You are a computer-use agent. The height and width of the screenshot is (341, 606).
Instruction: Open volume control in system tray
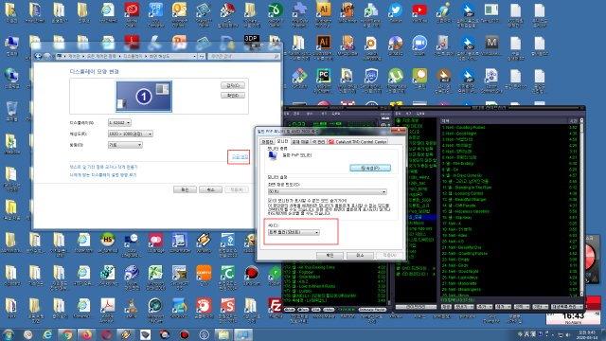pos(568,334)
